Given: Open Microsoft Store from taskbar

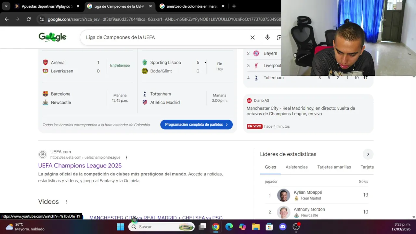Looking at the screenshot, I should point(269,227).
